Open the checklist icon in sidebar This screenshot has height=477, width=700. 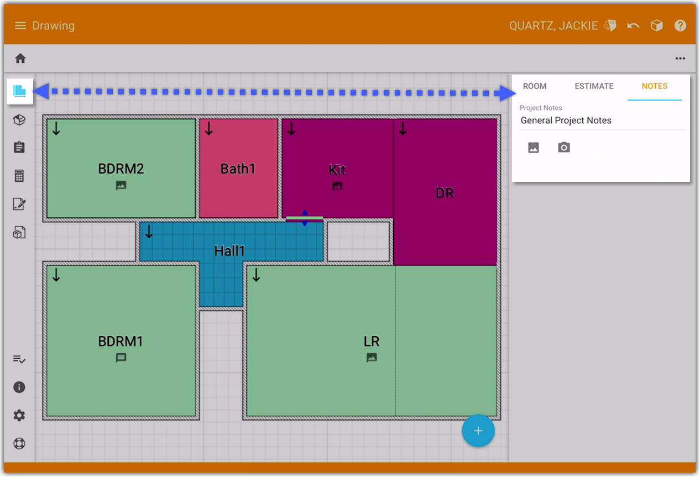(19, 359)
